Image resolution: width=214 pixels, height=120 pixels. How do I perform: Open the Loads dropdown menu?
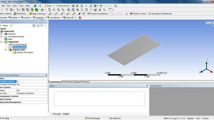26,18
